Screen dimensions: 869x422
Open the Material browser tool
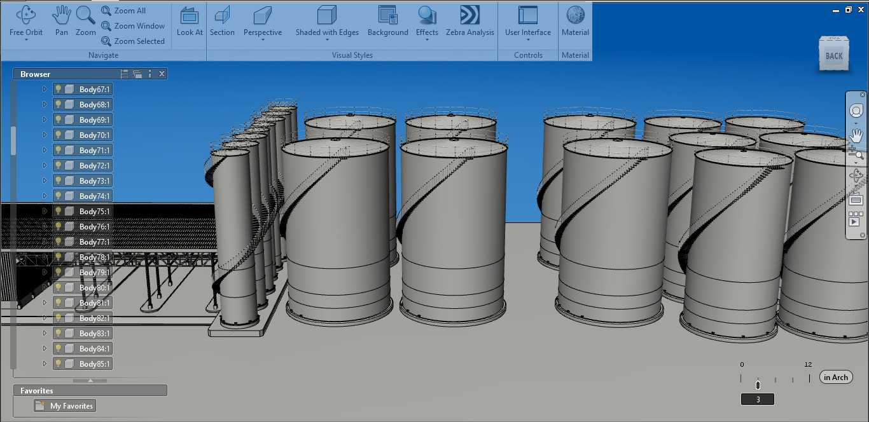click(x=575, y=20)
